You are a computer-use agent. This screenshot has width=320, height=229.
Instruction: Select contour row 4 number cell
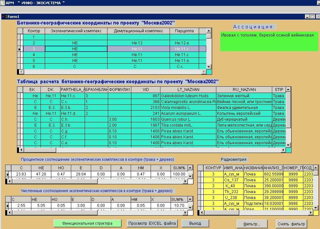[34, 55]
